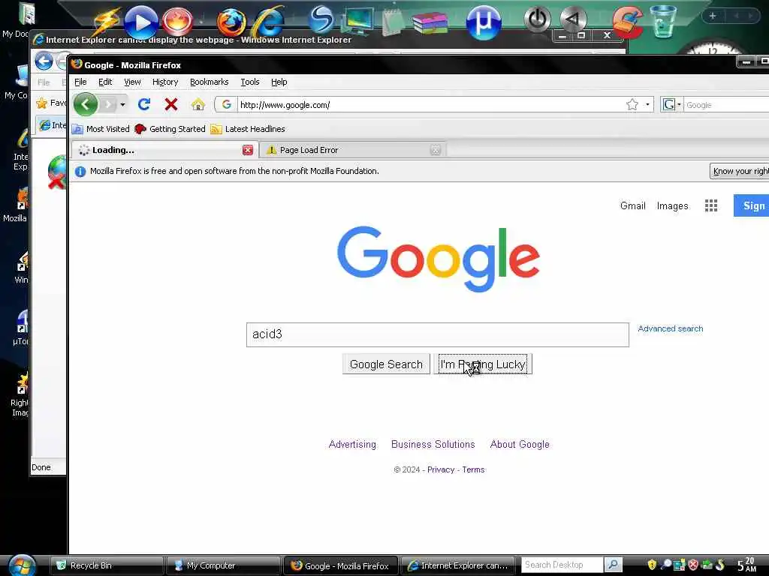Open Terms footer link
This screenshot has width=769, height=576.
(x=473, y=469)
